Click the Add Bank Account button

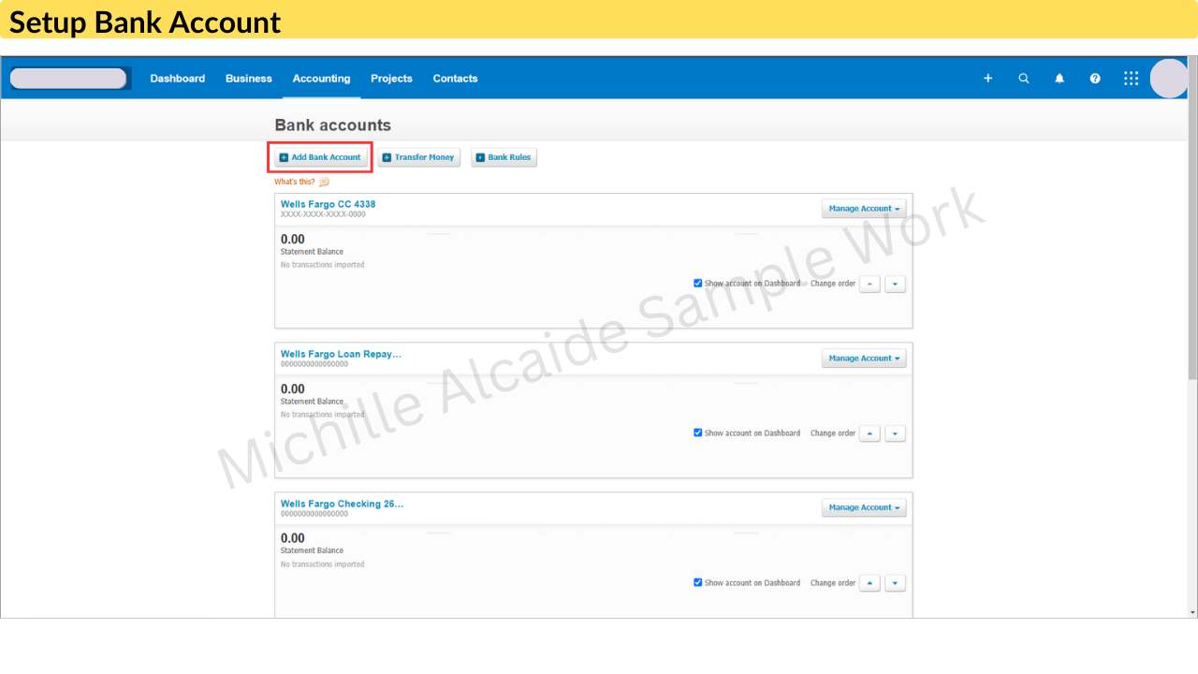(320, 157)
